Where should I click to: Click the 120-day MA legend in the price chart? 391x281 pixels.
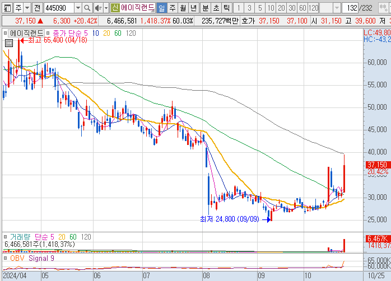(x=131, y=33)
